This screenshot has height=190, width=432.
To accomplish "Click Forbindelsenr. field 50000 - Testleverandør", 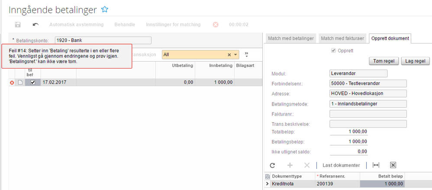I will (x=368, y=83).
